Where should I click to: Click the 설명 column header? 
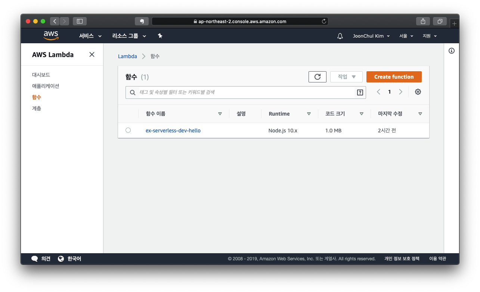241,114
